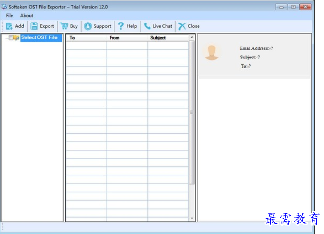The height and width of the screenshot is (234, 324).
Task: Open the File menu
Action: coord(10,16)
